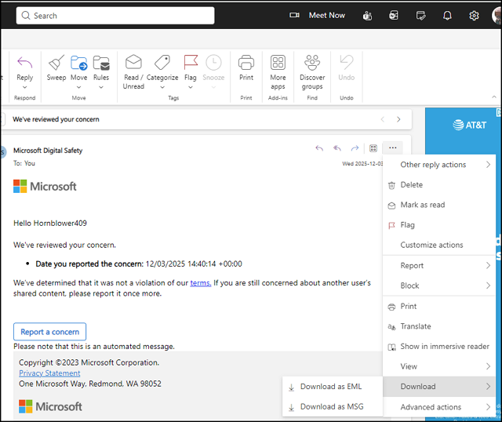Click the reply arrow in message header
This screenshot has width=502, height=422.
pyautogui.click(x=319, y=148)
